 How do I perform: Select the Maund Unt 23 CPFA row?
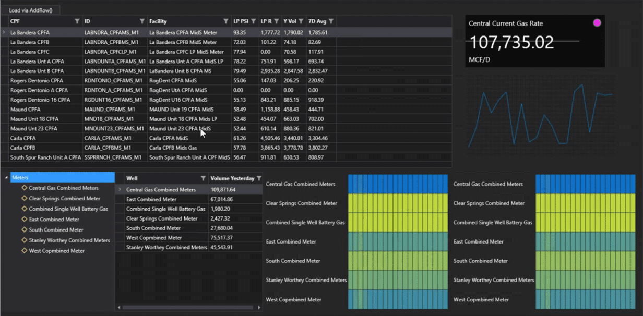(x=42, y=128)
